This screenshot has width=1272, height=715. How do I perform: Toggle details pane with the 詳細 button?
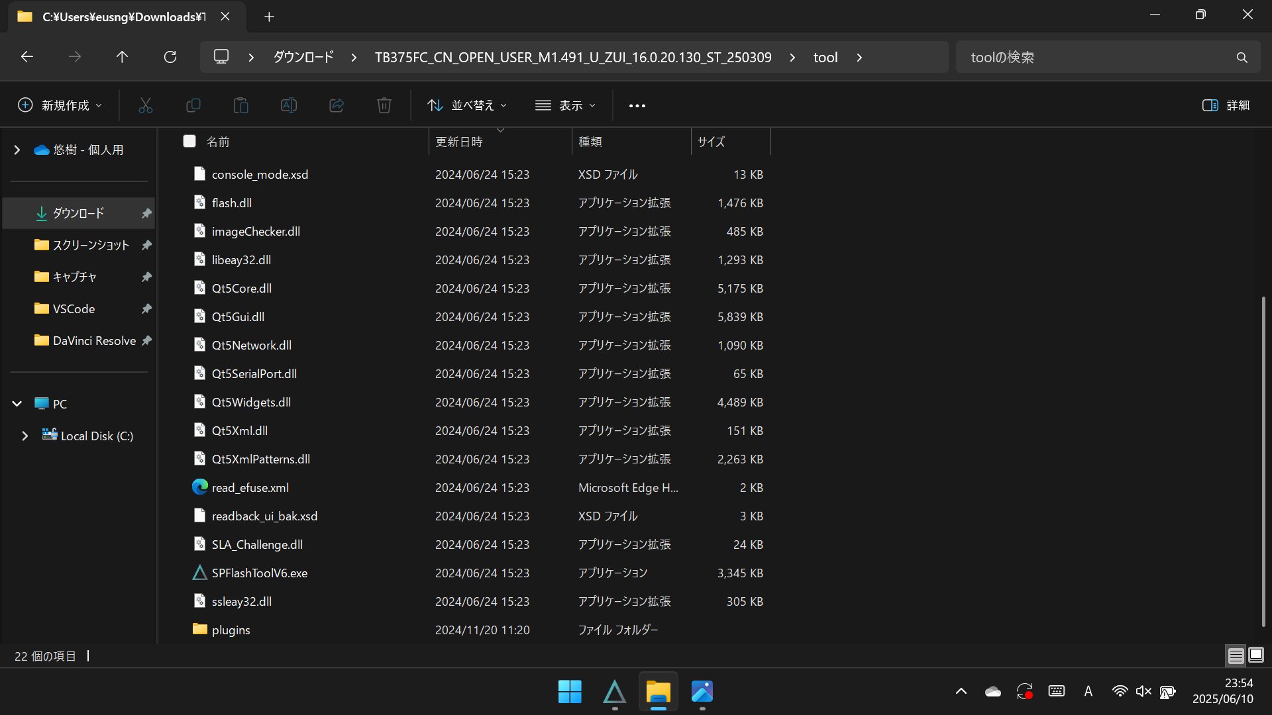tap(1226, 105)
